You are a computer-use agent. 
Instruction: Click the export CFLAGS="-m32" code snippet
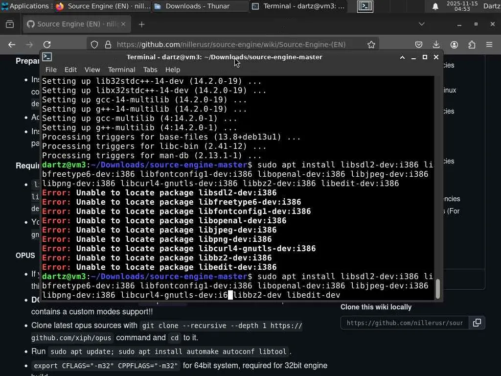point(106,365)
